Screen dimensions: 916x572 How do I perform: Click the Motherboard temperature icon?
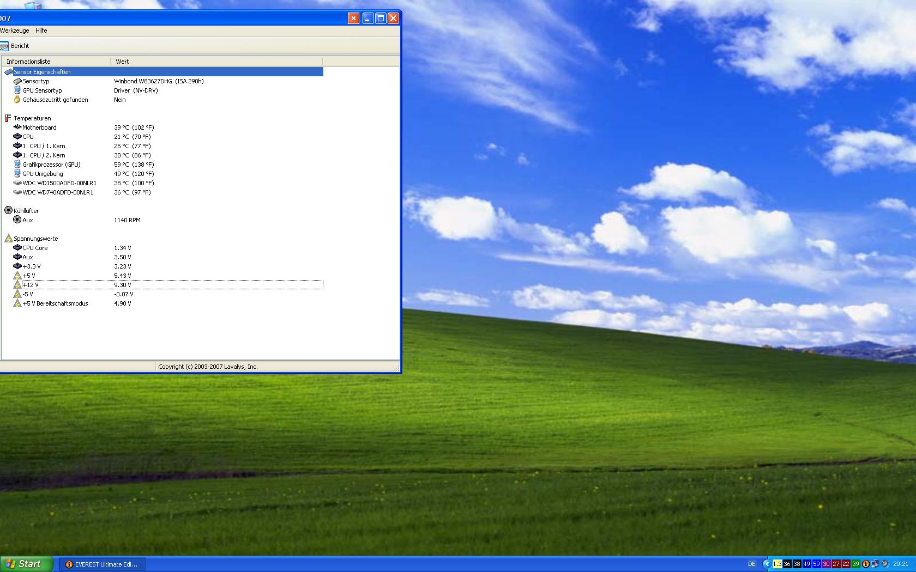tap(17, 127)
